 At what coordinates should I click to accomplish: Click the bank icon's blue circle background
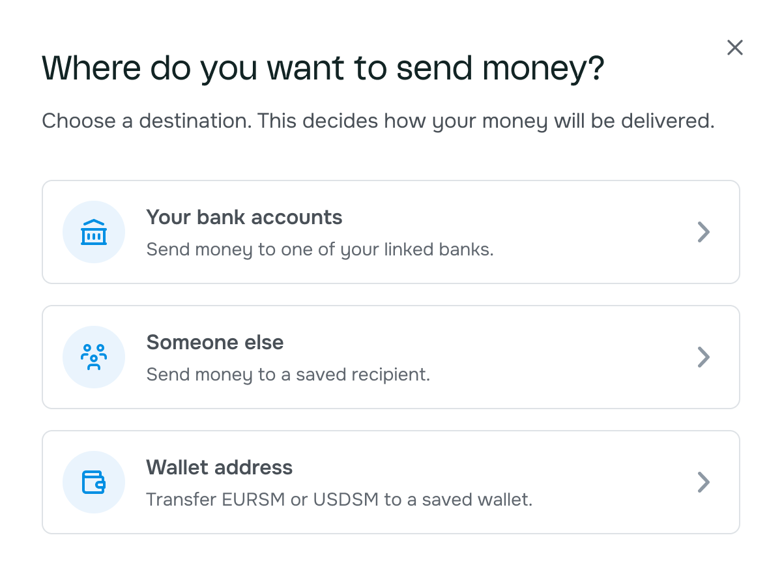94,232
